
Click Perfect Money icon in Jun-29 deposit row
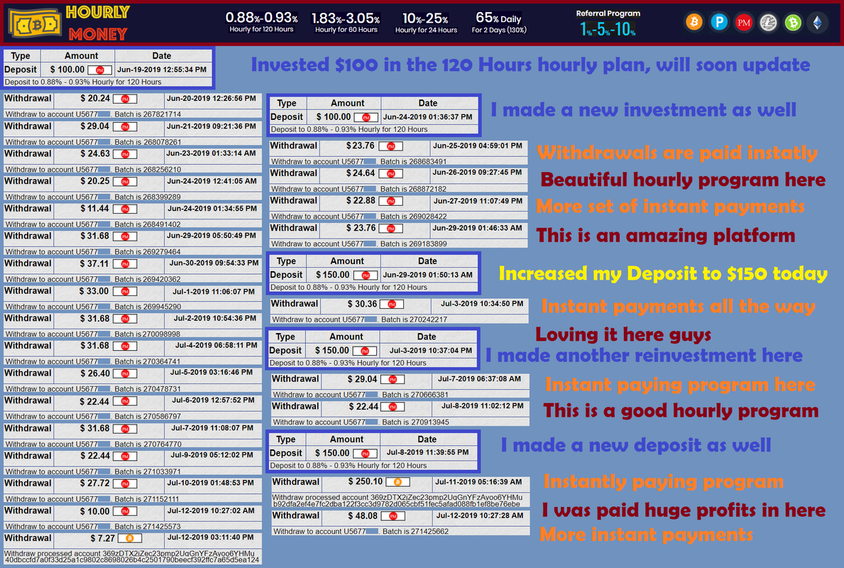(x=366, y=275)
